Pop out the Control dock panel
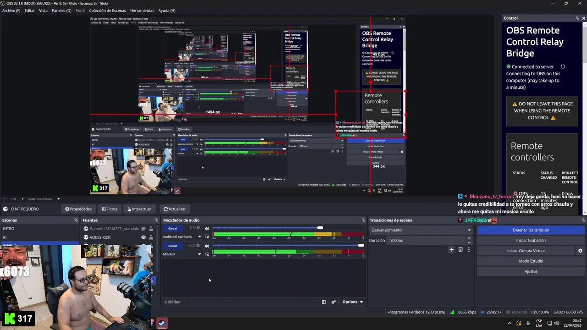Screen dimensions: 587x330 coord(577,18)
